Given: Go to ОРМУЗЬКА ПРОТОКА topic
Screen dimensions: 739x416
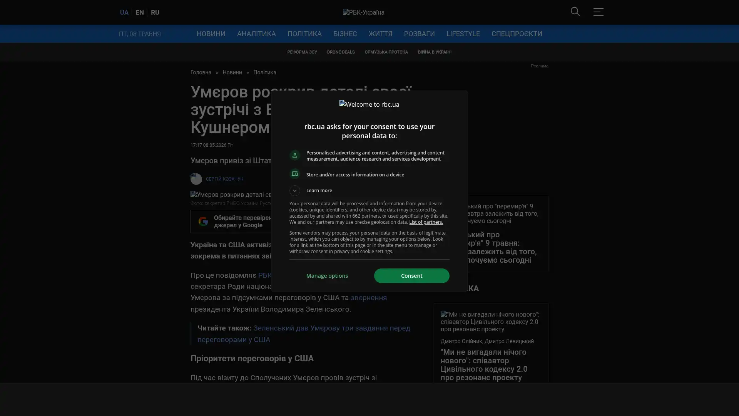Looking at the screenshot, I should pos(386,52).
